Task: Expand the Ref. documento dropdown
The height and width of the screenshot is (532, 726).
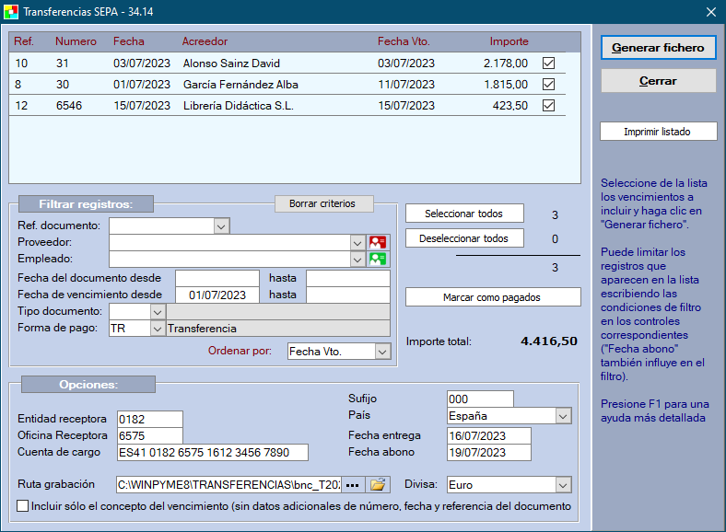Action: [220, 226]
